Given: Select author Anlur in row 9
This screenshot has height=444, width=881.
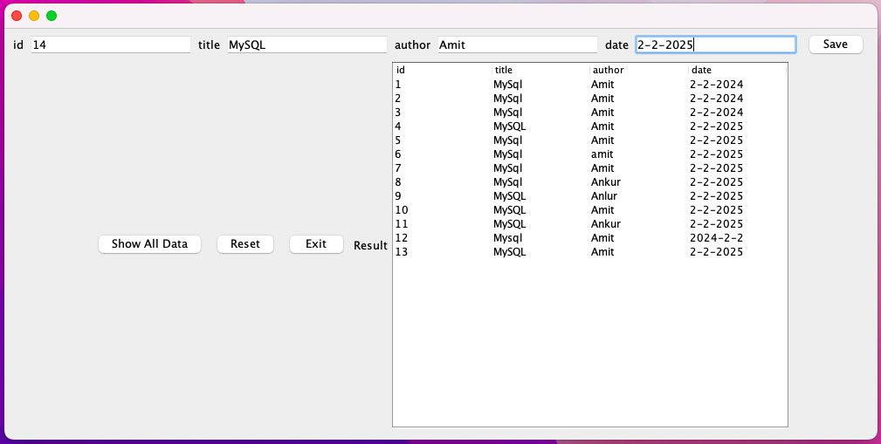Looking at the screenshot, I should click(x=603, y=196).
